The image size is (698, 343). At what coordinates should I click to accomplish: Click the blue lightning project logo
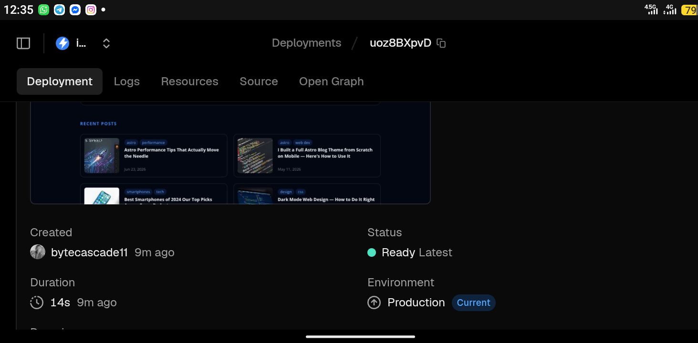(x=63, y=43)
